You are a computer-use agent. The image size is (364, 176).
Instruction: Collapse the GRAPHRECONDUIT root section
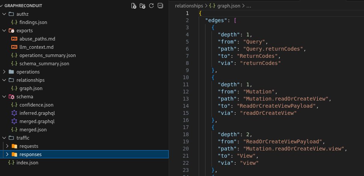click(2, 6)
